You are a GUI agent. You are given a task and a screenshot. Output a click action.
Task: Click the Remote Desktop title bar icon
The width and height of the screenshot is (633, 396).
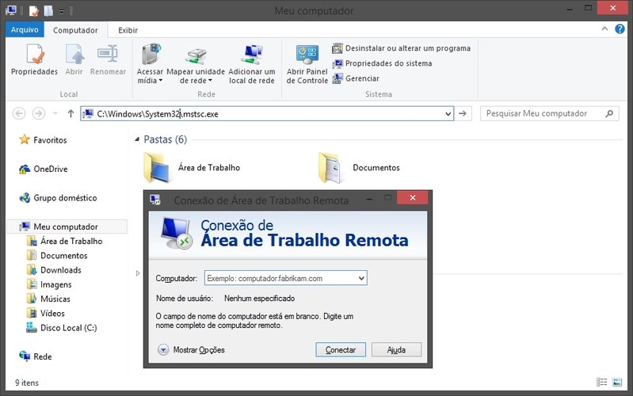pyautogui.click(x=155, y=200)
